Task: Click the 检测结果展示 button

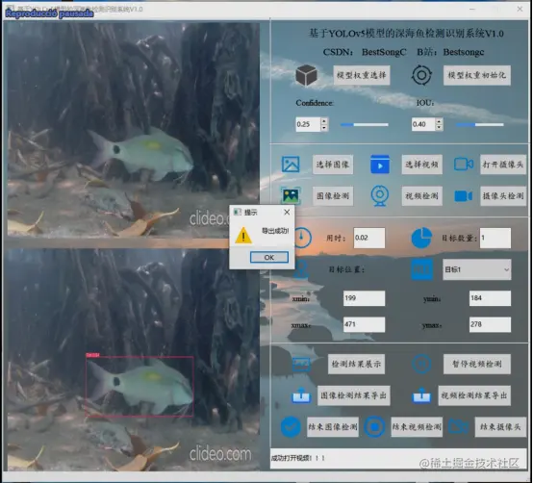Action: coord(356,364)
